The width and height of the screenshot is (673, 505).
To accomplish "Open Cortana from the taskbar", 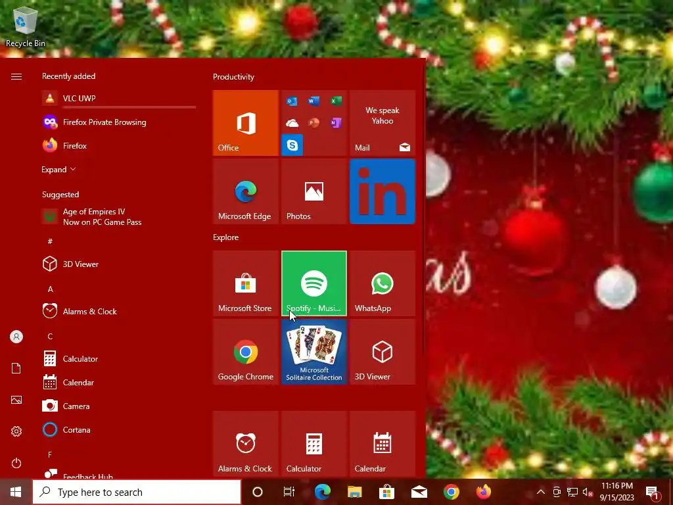I will pyautogui.click(x=258, y=492).
